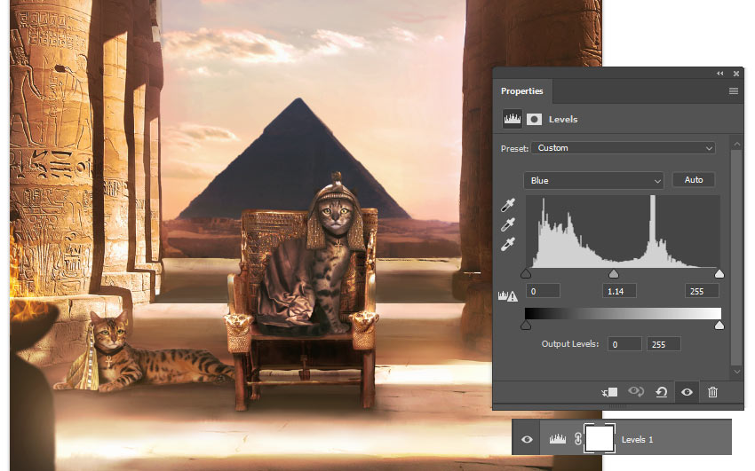Open the Preset dropdown showing Custom
The image size is (755, 471).
(623, 148)
